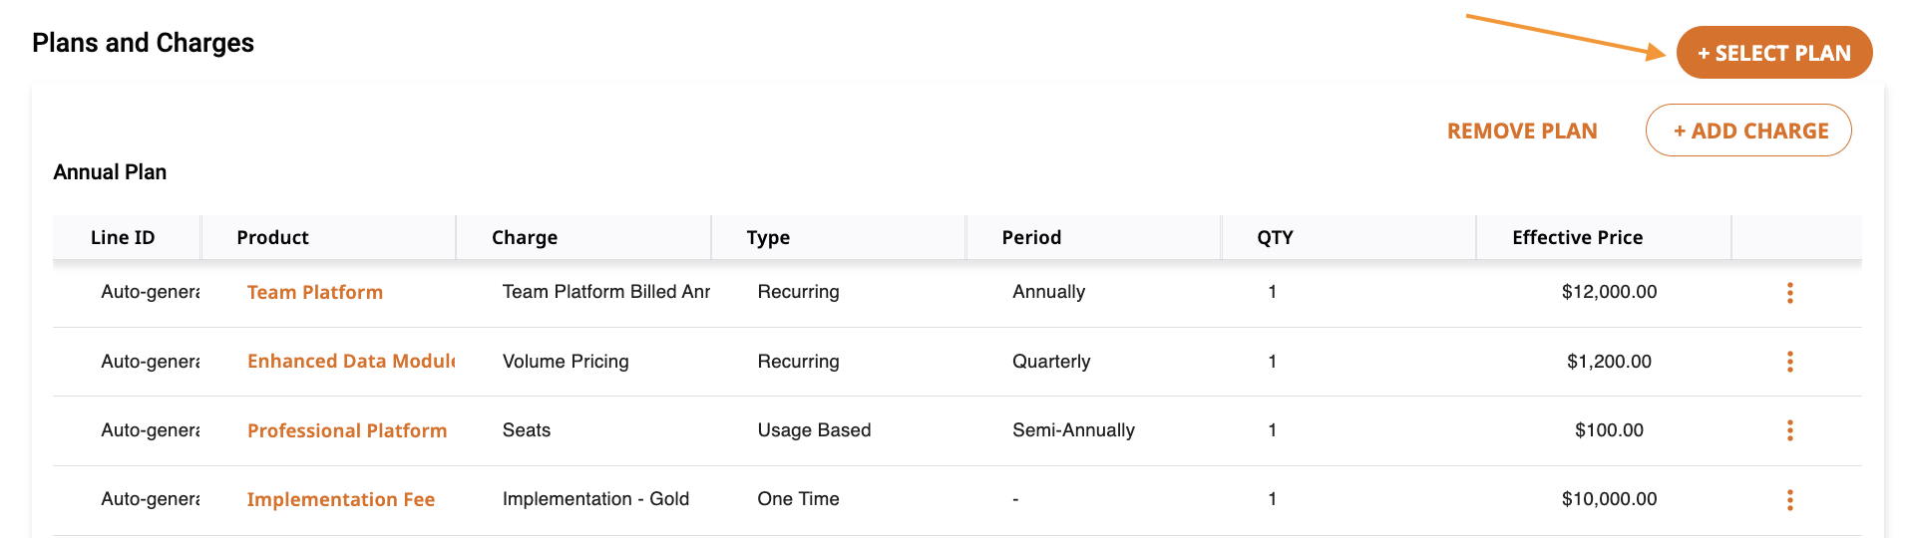Sort by the Type column header
Screen dimensions: 1911x538
click(x=768, y=237)
